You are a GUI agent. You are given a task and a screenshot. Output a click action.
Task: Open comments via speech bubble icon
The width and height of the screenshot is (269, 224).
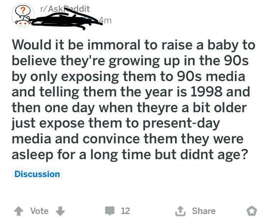tap(110, 211)
